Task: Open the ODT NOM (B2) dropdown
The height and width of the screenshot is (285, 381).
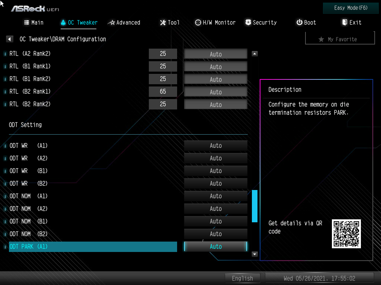Action: coord(215,234)
